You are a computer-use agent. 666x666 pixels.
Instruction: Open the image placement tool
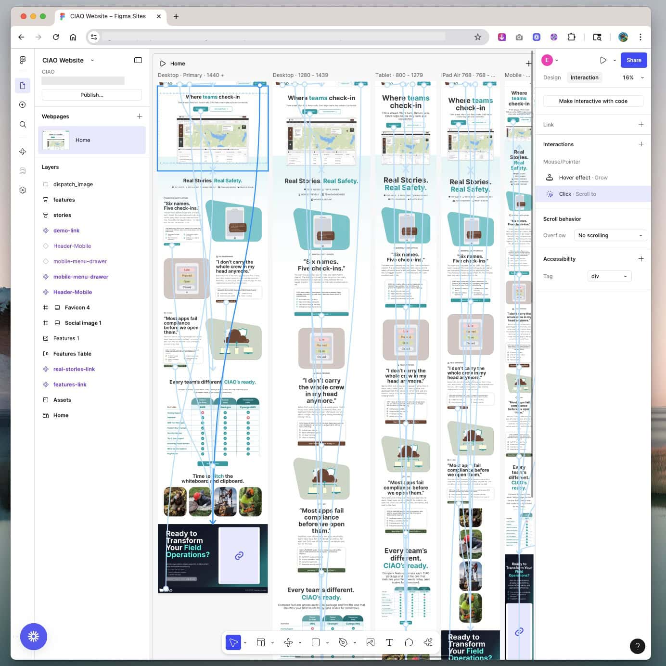tap(371, 642)
